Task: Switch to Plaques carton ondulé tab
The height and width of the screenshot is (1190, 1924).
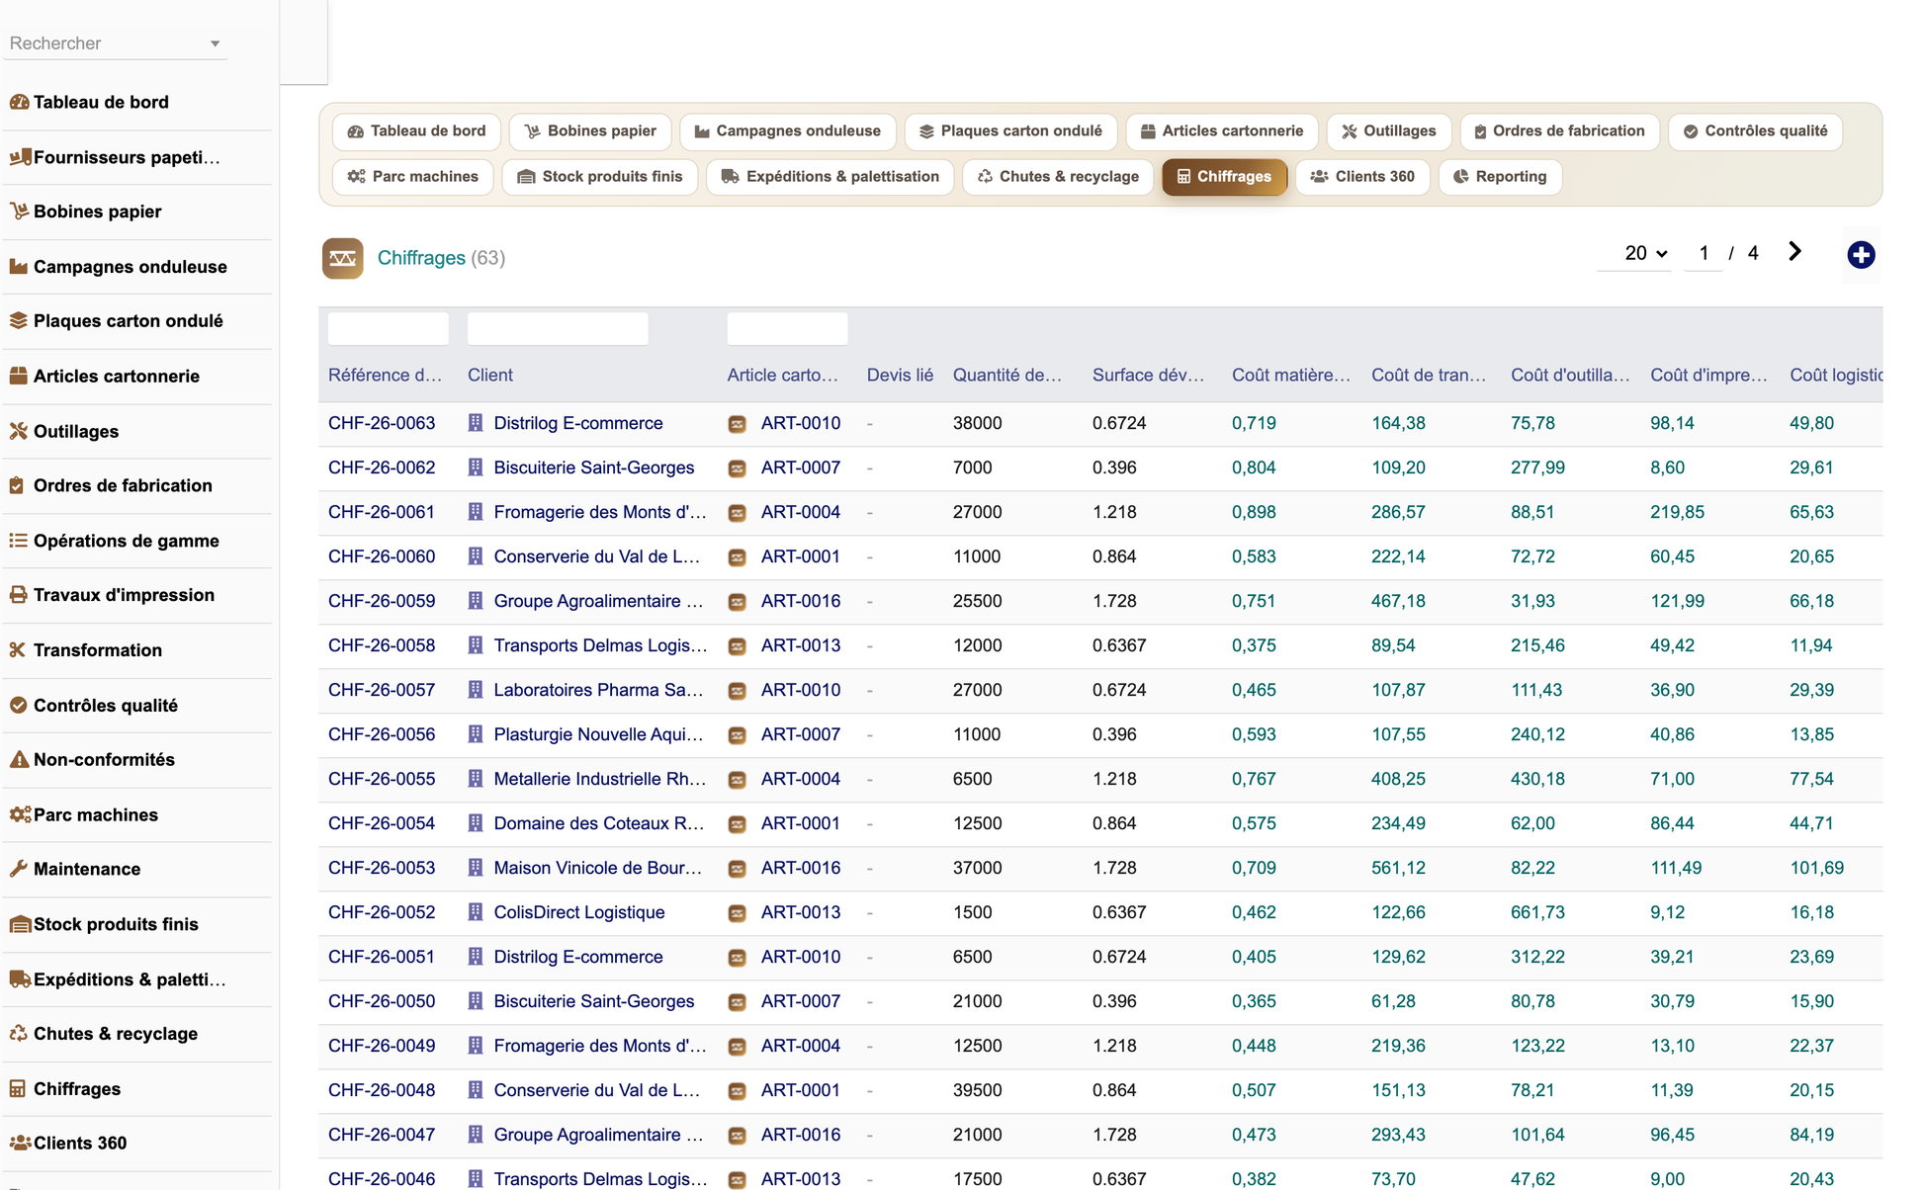Action: click(x=1010, y=131)
